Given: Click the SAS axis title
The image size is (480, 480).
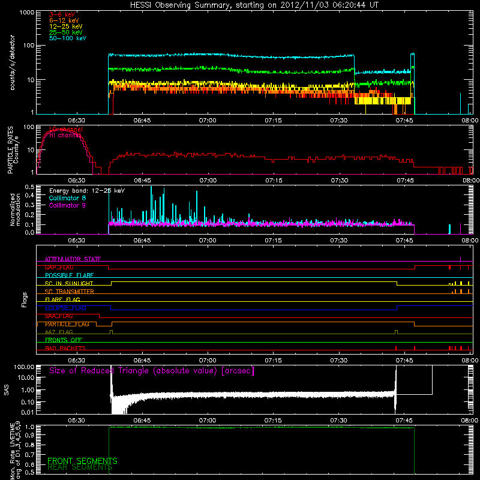Looking at the screenshot, I should pos(7,389).
